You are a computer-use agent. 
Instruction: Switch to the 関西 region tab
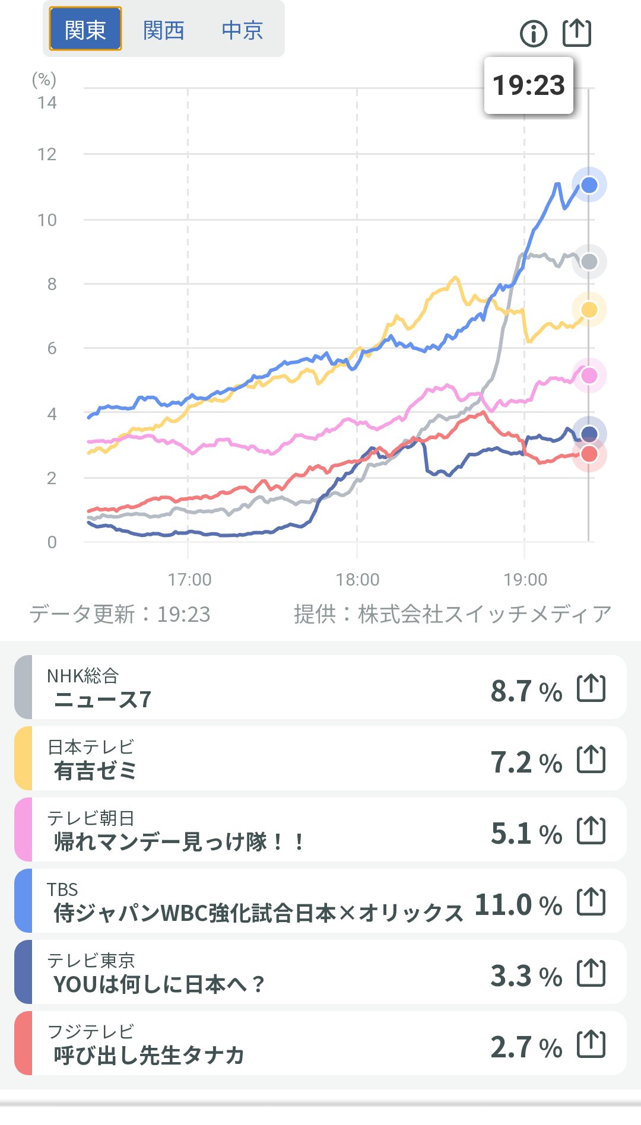click(164, 30)
